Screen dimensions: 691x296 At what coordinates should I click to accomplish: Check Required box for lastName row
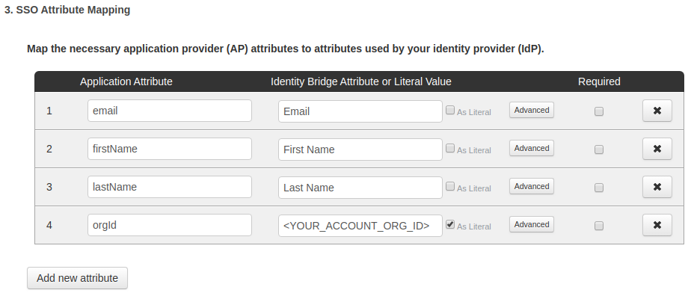[x=599, y=188]
